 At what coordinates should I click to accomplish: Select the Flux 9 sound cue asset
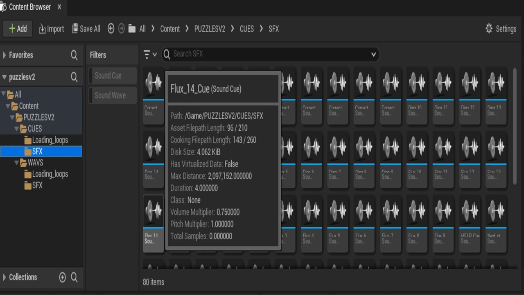443,224
